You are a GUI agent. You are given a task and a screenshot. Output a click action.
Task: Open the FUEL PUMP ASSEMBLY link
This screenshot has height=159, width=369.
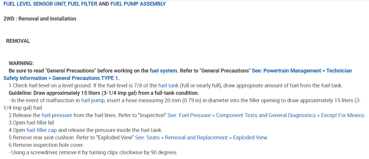click(x=138, y=4)
